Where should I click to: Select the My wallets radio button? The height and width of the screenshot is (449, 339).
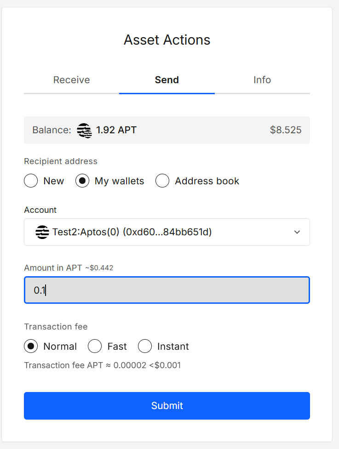(82, 181)
